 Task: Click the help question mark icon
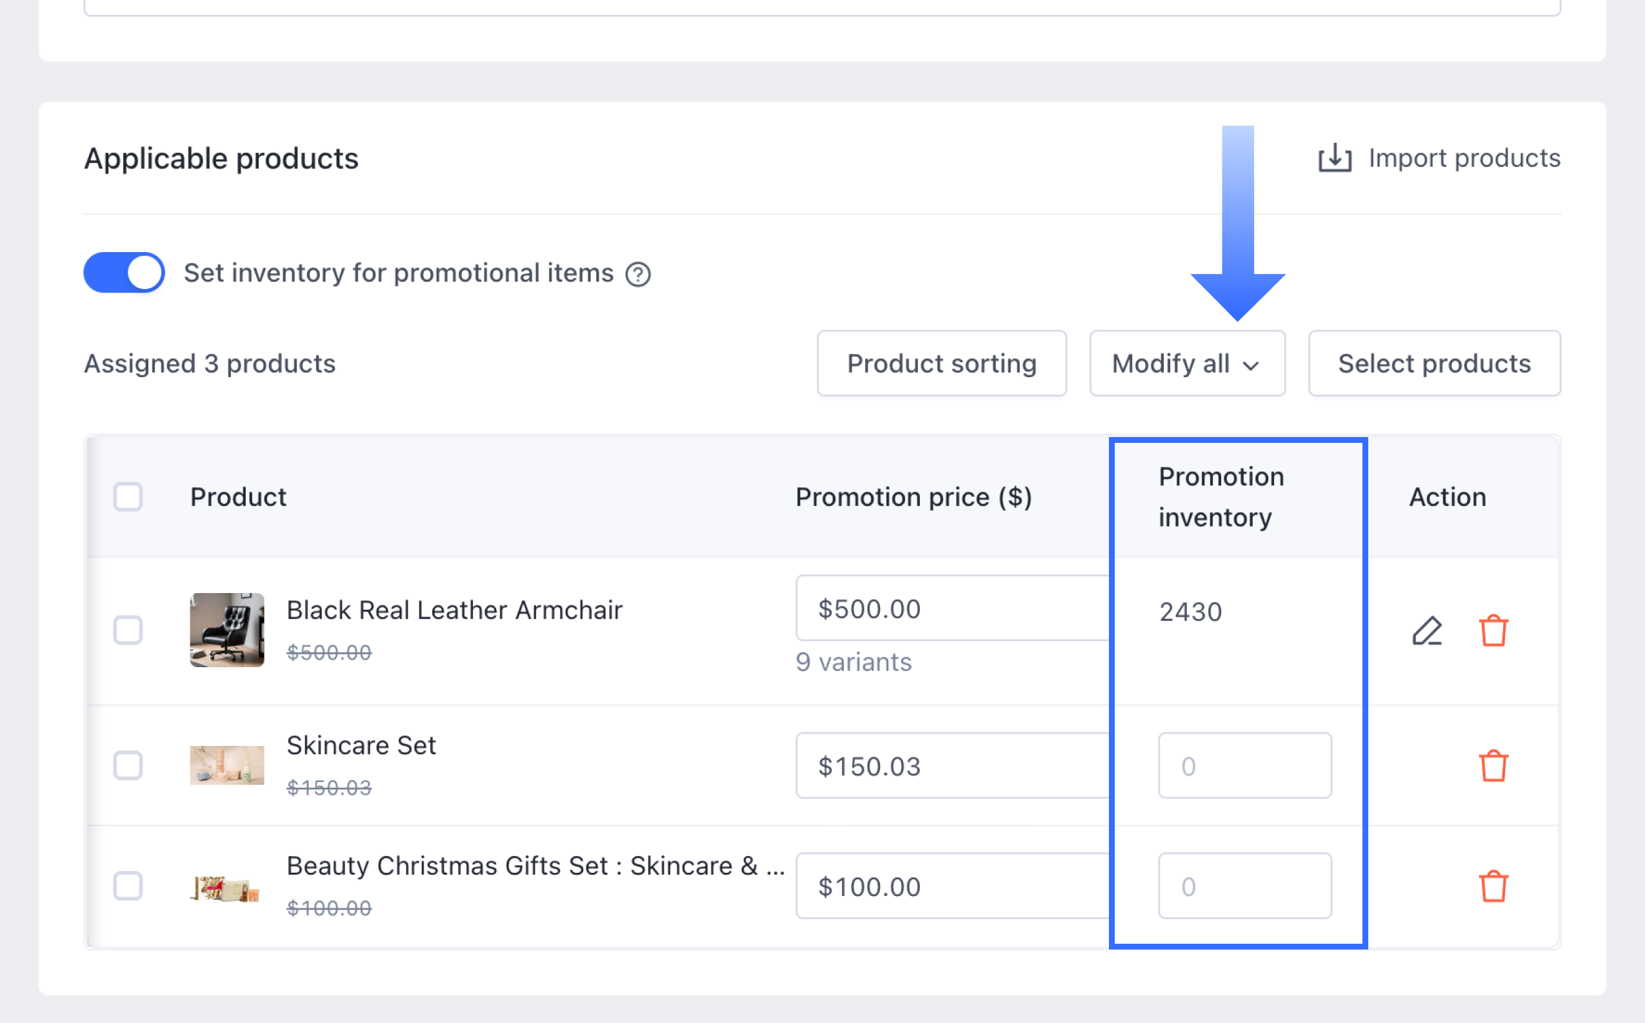click(x=638, y=274)
